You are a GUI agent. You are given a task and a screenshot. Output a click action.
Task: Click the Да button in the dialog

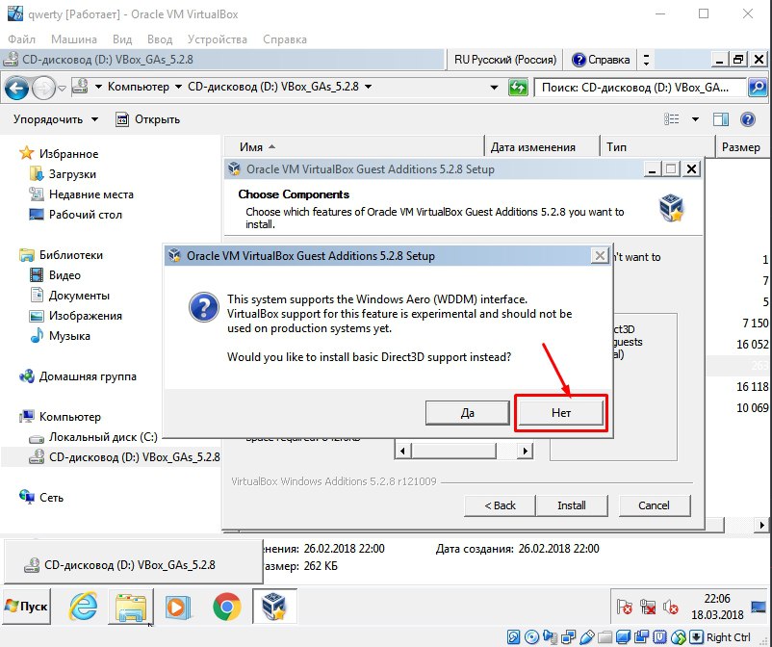(x=467, y=413)
